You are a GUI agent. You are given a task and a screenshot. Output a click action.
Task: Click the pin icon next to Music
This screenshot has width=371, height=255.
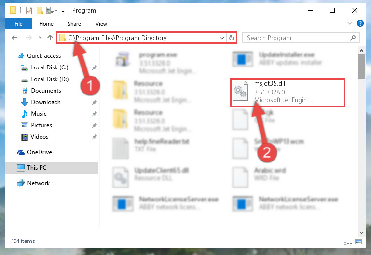pyautogui.click(x=95, y=114)
